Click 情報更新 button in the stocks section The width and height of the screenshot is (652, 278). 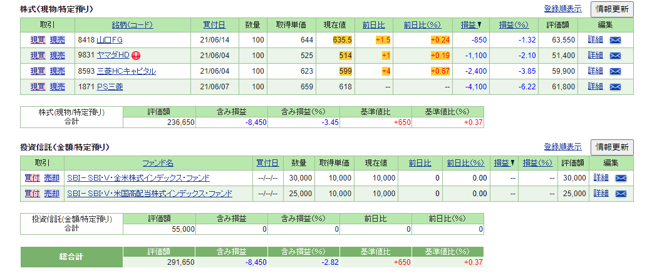tap(612, 9)
